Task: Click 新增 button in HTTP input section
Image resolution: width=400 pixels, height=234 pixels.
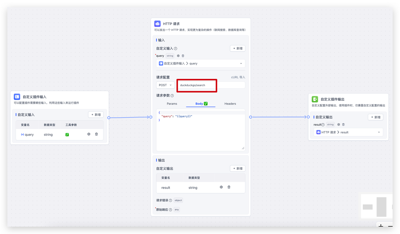Action: click(237, 48)
